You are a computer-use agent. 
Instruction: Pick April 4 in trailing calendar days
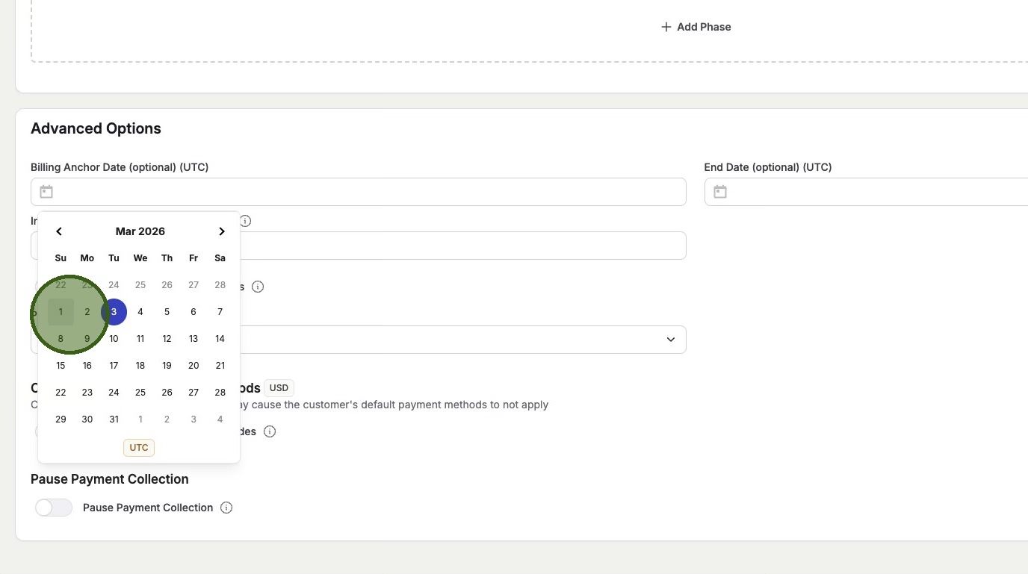[x=220, y=419]
